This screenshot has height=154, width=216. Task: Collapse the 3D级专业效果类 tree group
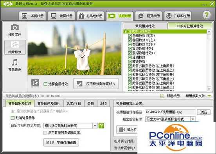point(125,31)
